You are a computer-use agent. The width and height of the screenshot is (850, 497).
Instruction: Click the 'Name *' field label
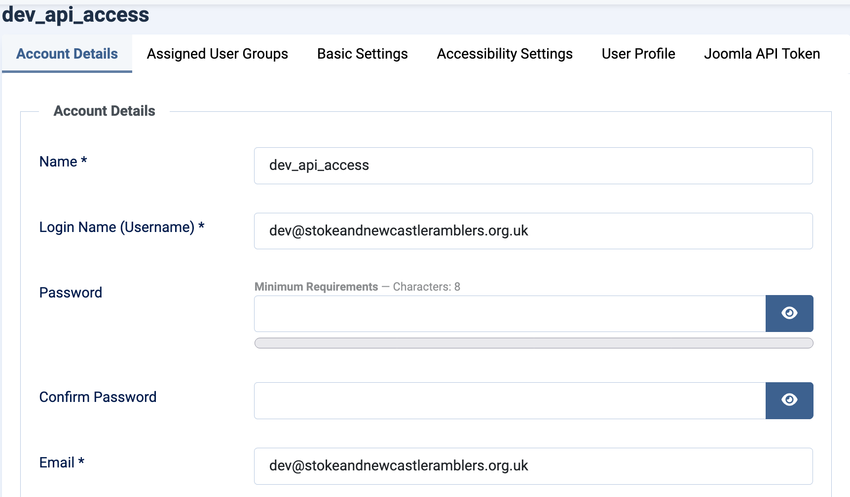coord(63,162)
